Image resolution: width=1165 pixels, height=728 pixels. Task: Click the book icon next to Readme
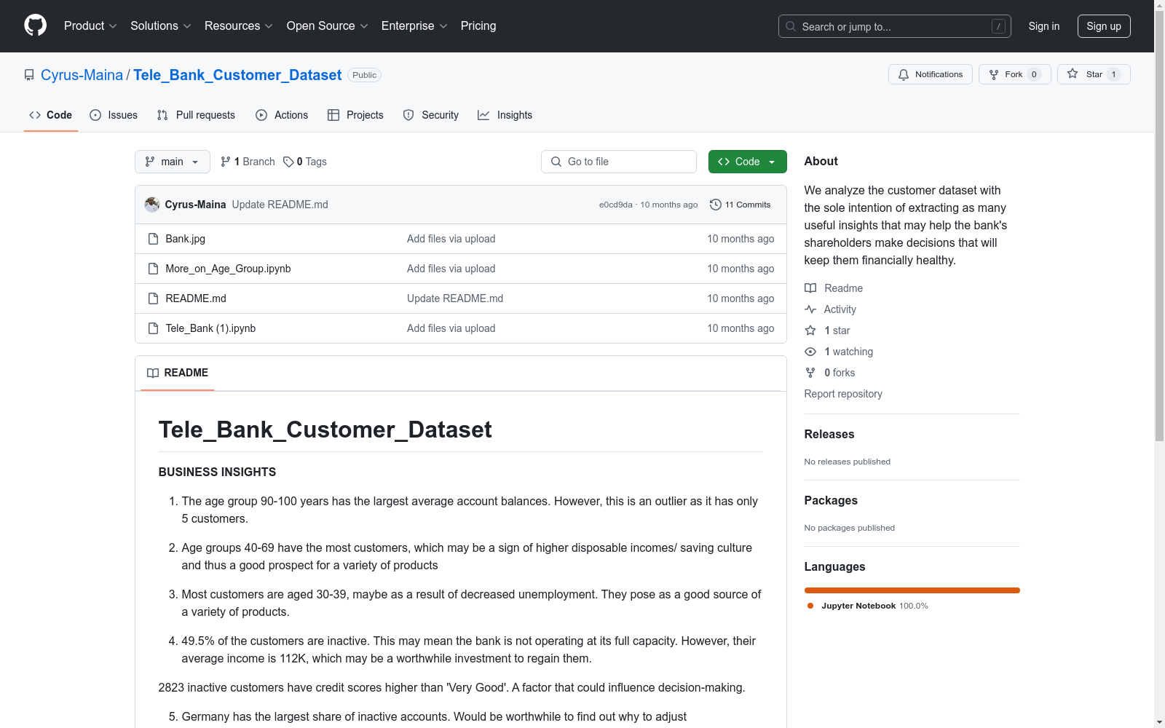(810, 288)
